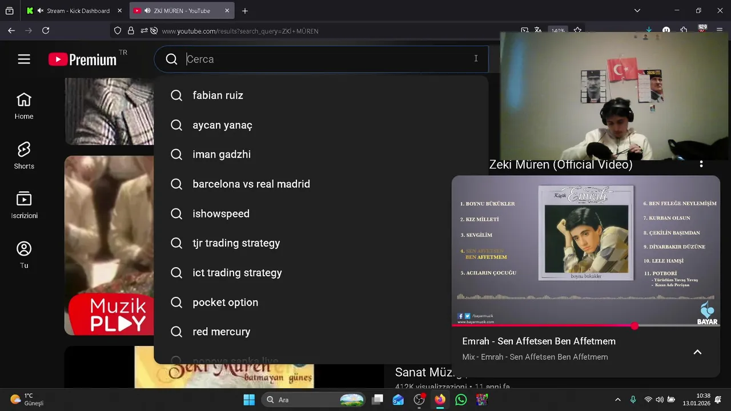Open the tracking protection shield panel
The height and width of the screenshot is (411, 731).
[x=118, y=31]
